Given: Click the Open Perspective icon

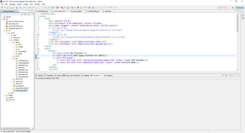Looking at the screenshot, I should 232,7.
